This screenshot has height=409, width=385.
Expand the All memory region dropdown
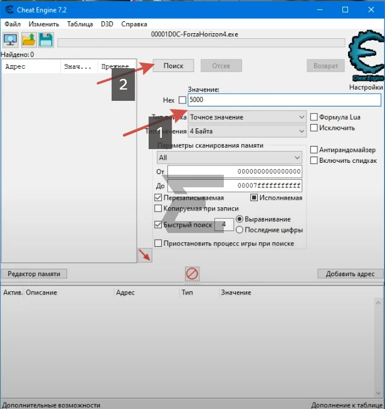coord(229,158)
